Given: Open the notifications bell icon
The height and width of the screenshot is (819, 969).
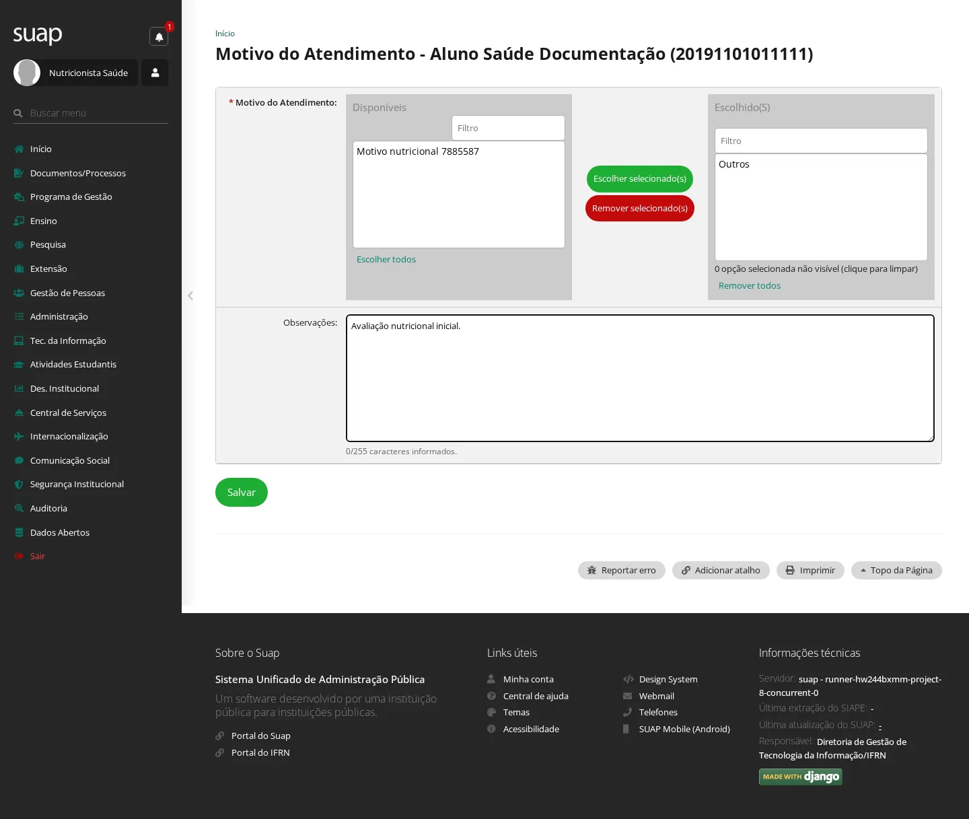Looking at the screenshot, I should point(159,37).
